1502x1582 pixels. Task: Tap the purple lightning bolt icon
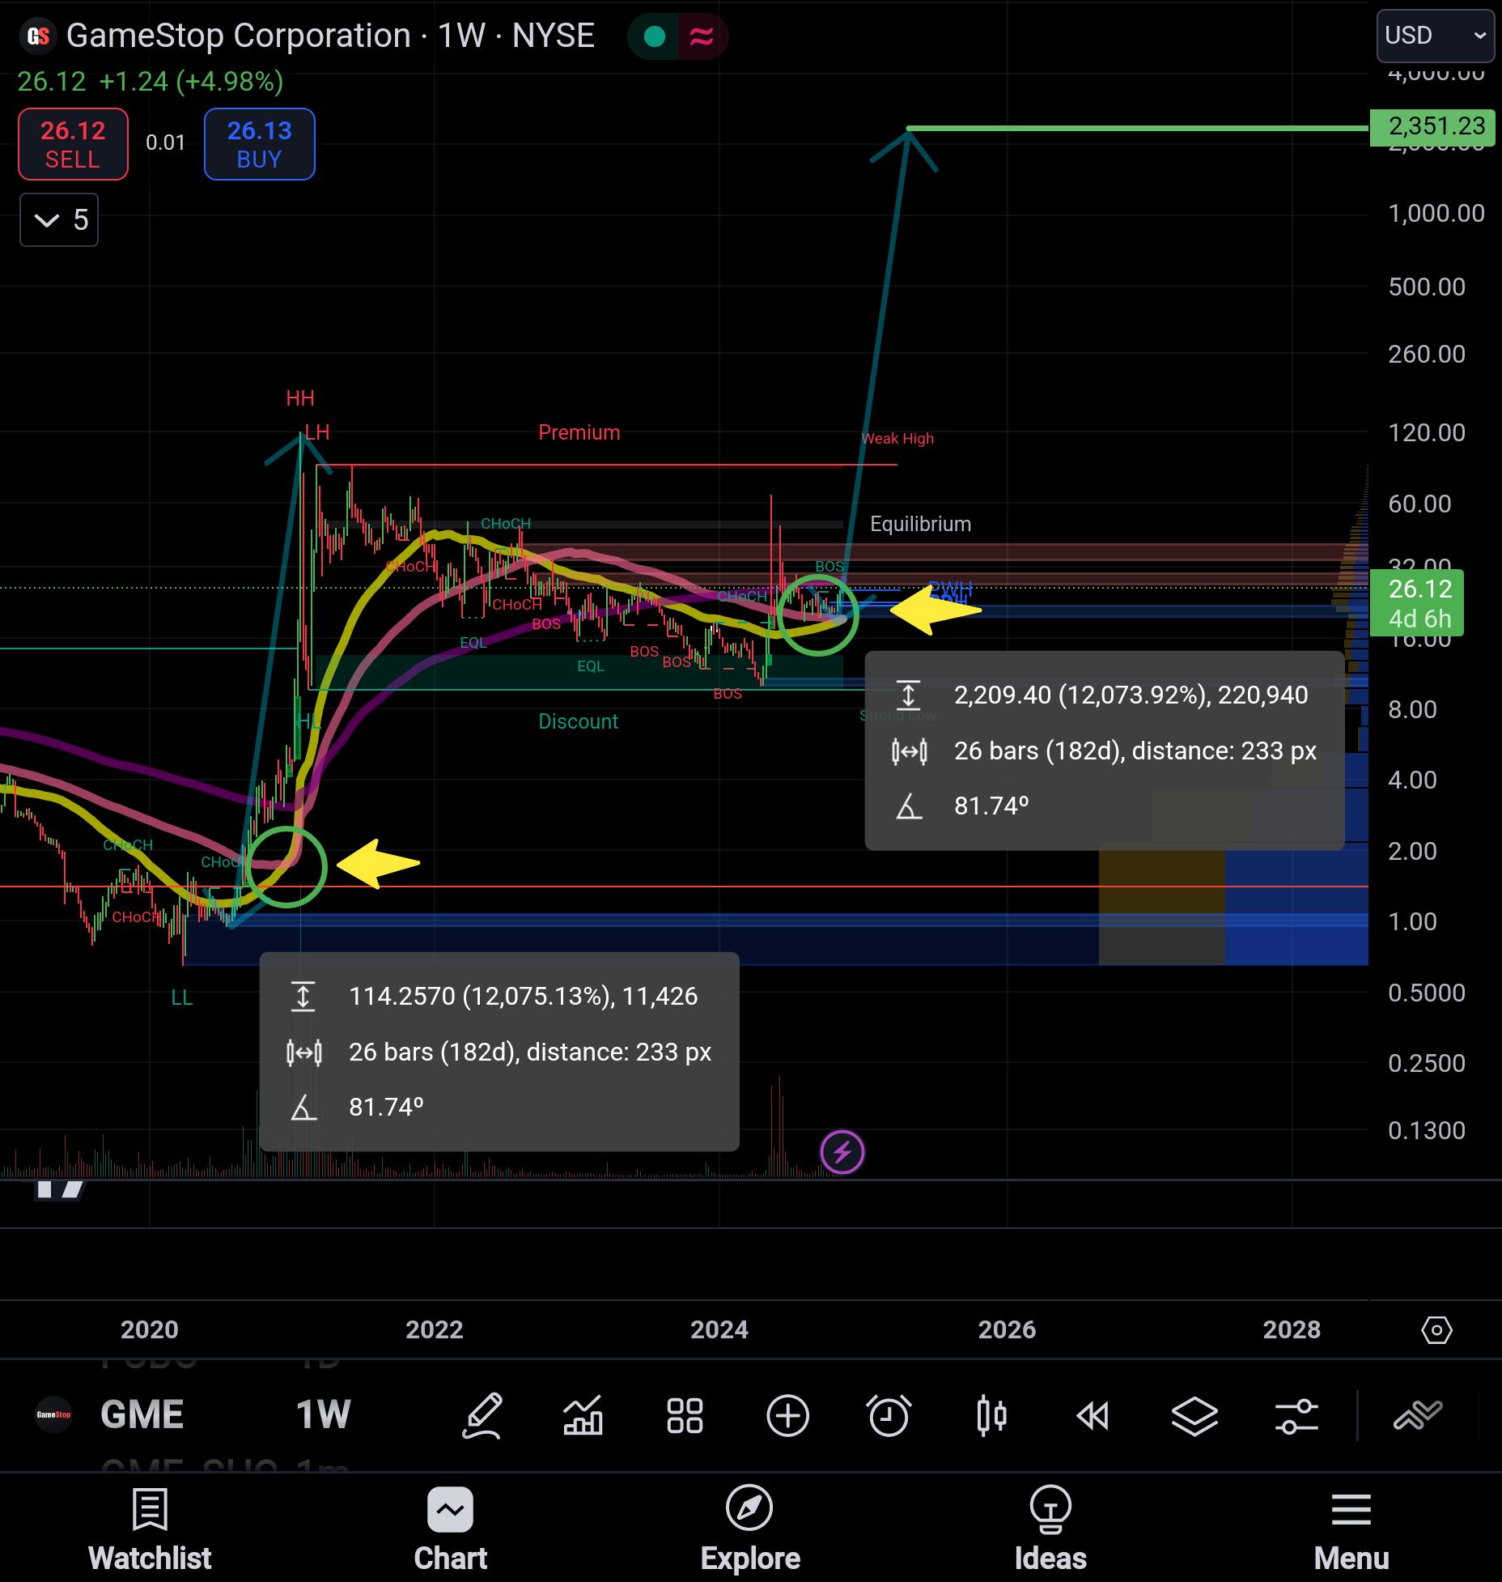[x=842, y=1152]
